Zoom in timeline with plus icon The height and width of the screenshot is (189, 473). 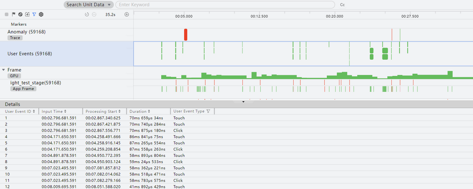pyautogui.click(x=127, y=15)
